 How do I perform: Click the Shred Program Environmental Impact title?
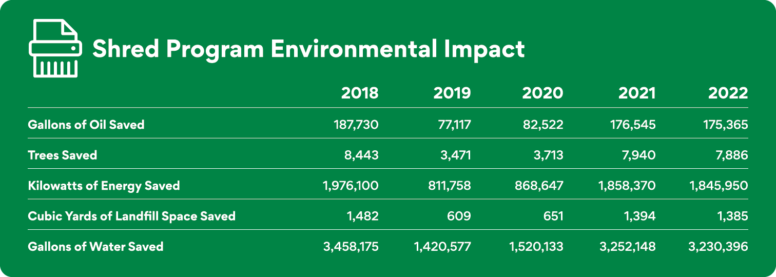pyautogui.click(x=308, y=49)
